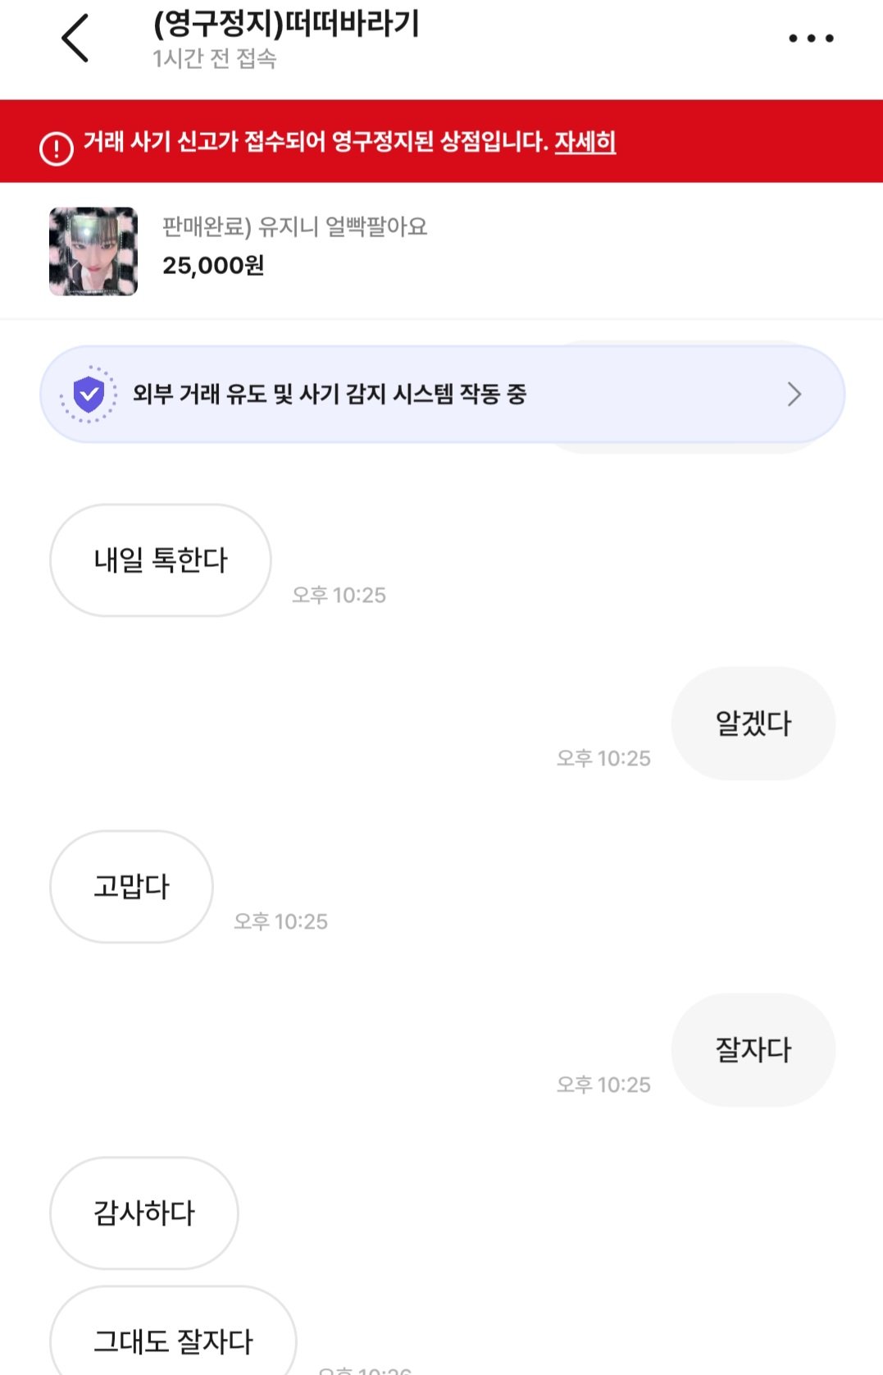The width and height of the screenshot is (883, 1375).
Task: Select the 잘자다 message bubble
Action: coord(753,1050)
